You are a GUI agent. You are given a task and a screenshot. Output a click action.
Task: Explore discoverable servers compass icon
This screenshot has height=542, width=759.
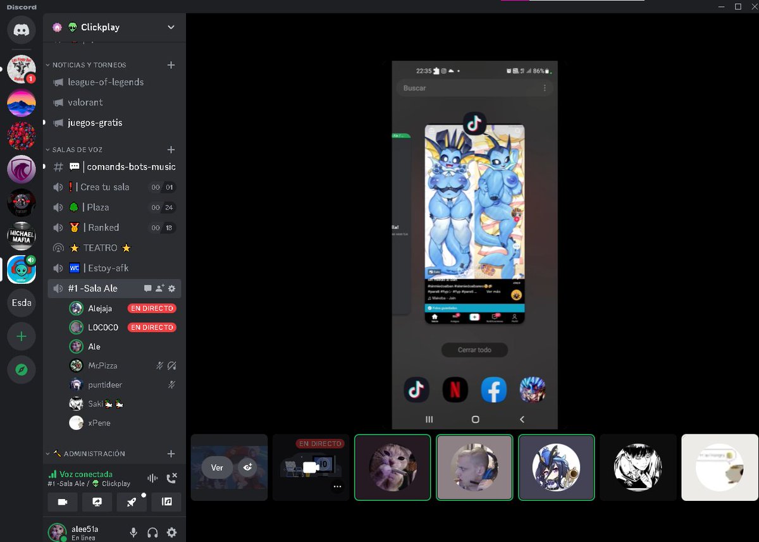click(x=22, y=370)
